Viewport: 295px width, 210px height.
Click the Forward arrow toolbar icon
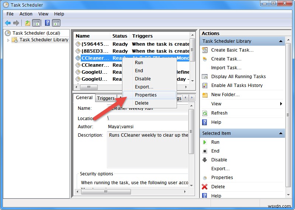[x=16, y=23]
